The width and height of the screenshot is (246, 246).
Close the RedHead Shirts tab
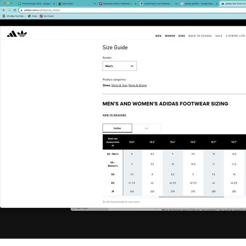click(x=135, y=4)
